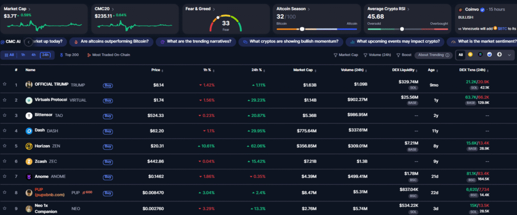Filter by the yellow BNB chain icon
The width and height of the screenshot is (517, 215).
(470, 55)
